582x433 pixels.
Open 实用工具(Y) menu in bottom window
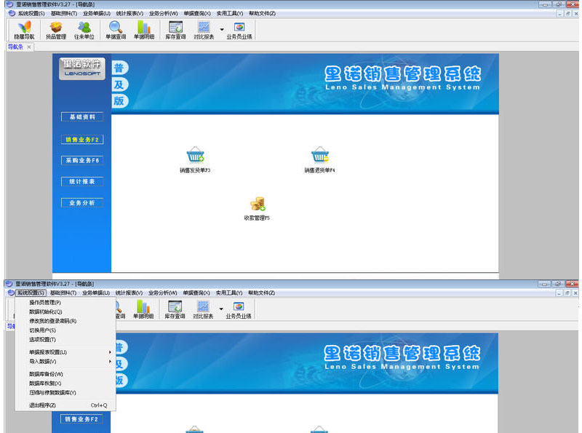click(x=229, y=293)
